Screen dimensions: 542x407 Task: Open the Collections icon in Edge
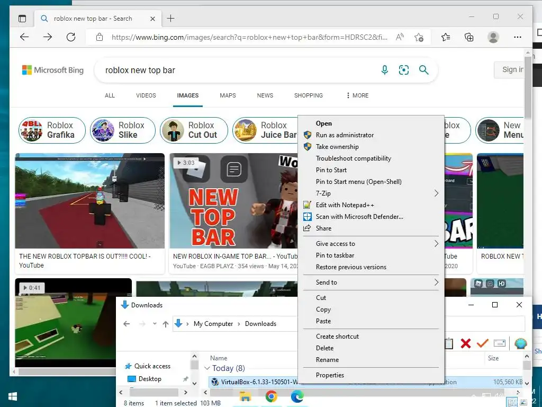point(469,37)
